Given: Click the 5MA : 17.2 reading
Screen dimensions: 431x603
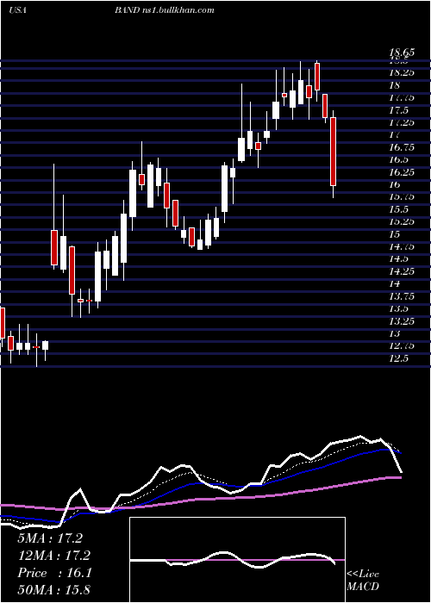Looking at the screenshot, I should (50, 538).
